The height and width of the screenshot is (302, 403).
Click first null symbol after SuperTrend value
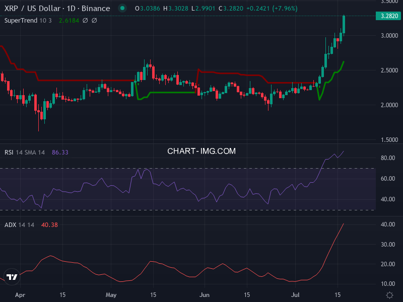pos(85,21)
